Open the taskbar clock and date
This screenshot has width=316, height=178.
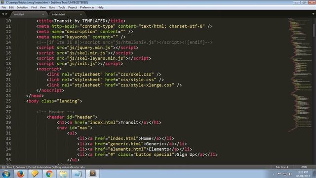click(x=303, y=174)
